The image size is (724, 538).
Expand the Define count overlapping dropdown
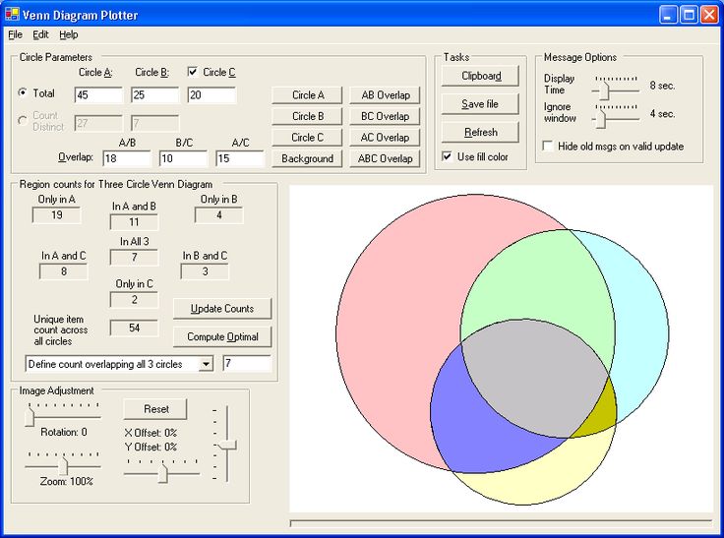pyautogui.click(x=206, y=364)
